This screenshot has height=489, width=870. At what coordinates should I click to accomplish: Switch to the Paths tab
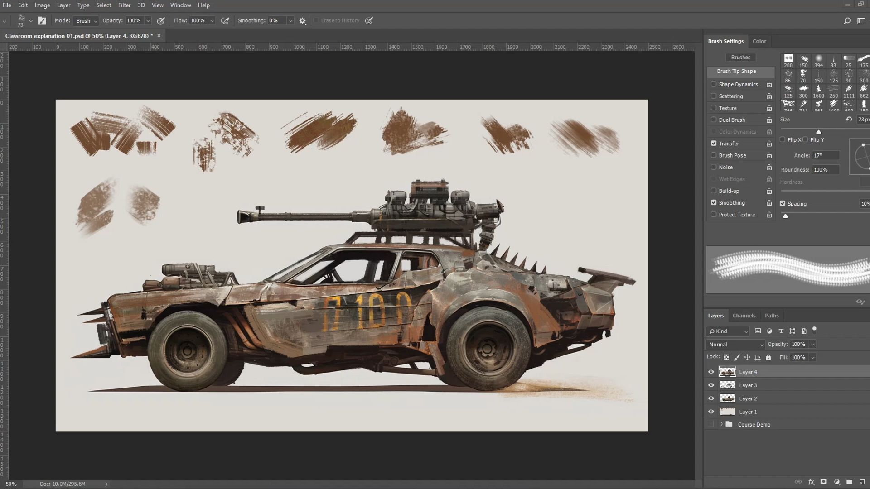point(772,316)
